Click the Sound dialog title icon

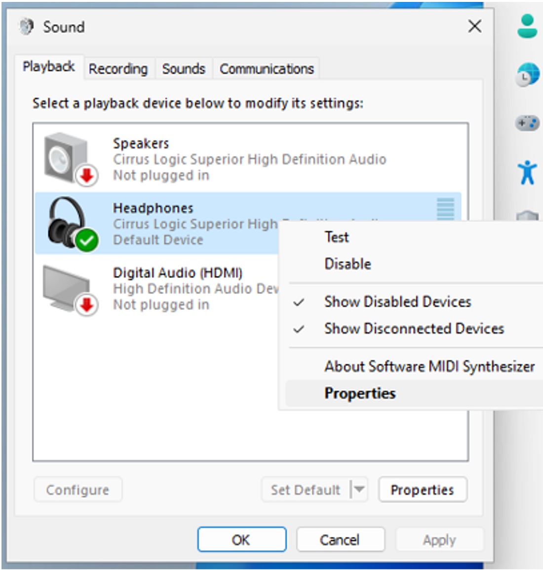[27, 27]
